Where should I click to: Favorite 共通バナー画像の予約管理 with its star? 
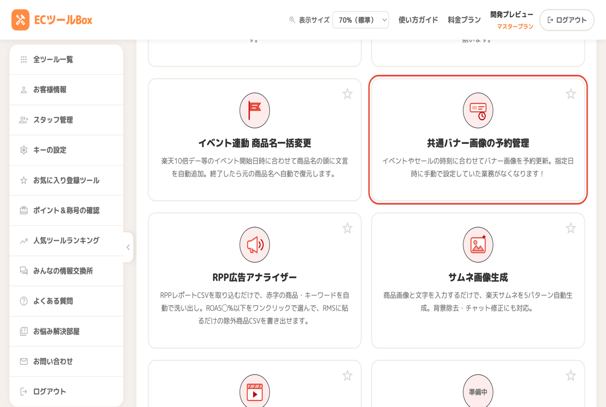tap(571, 94)
